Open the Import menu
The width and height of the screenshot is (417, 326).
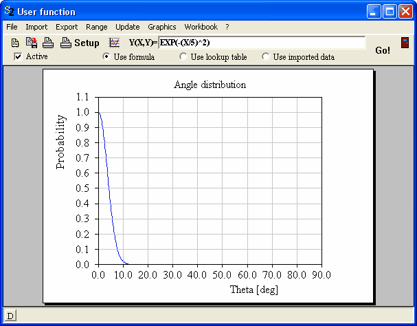[36, 27]
